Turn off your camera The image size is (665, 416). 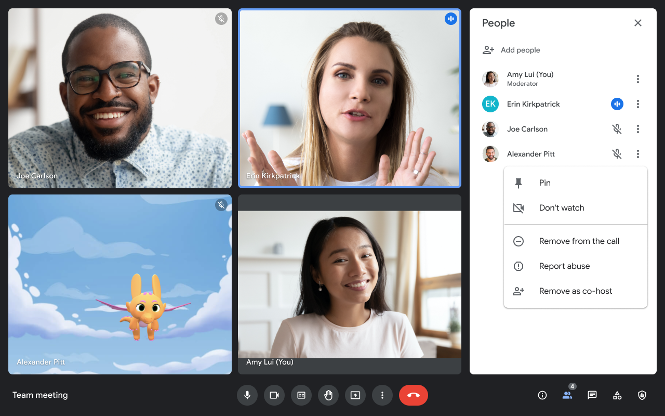[x=274, y=395]
